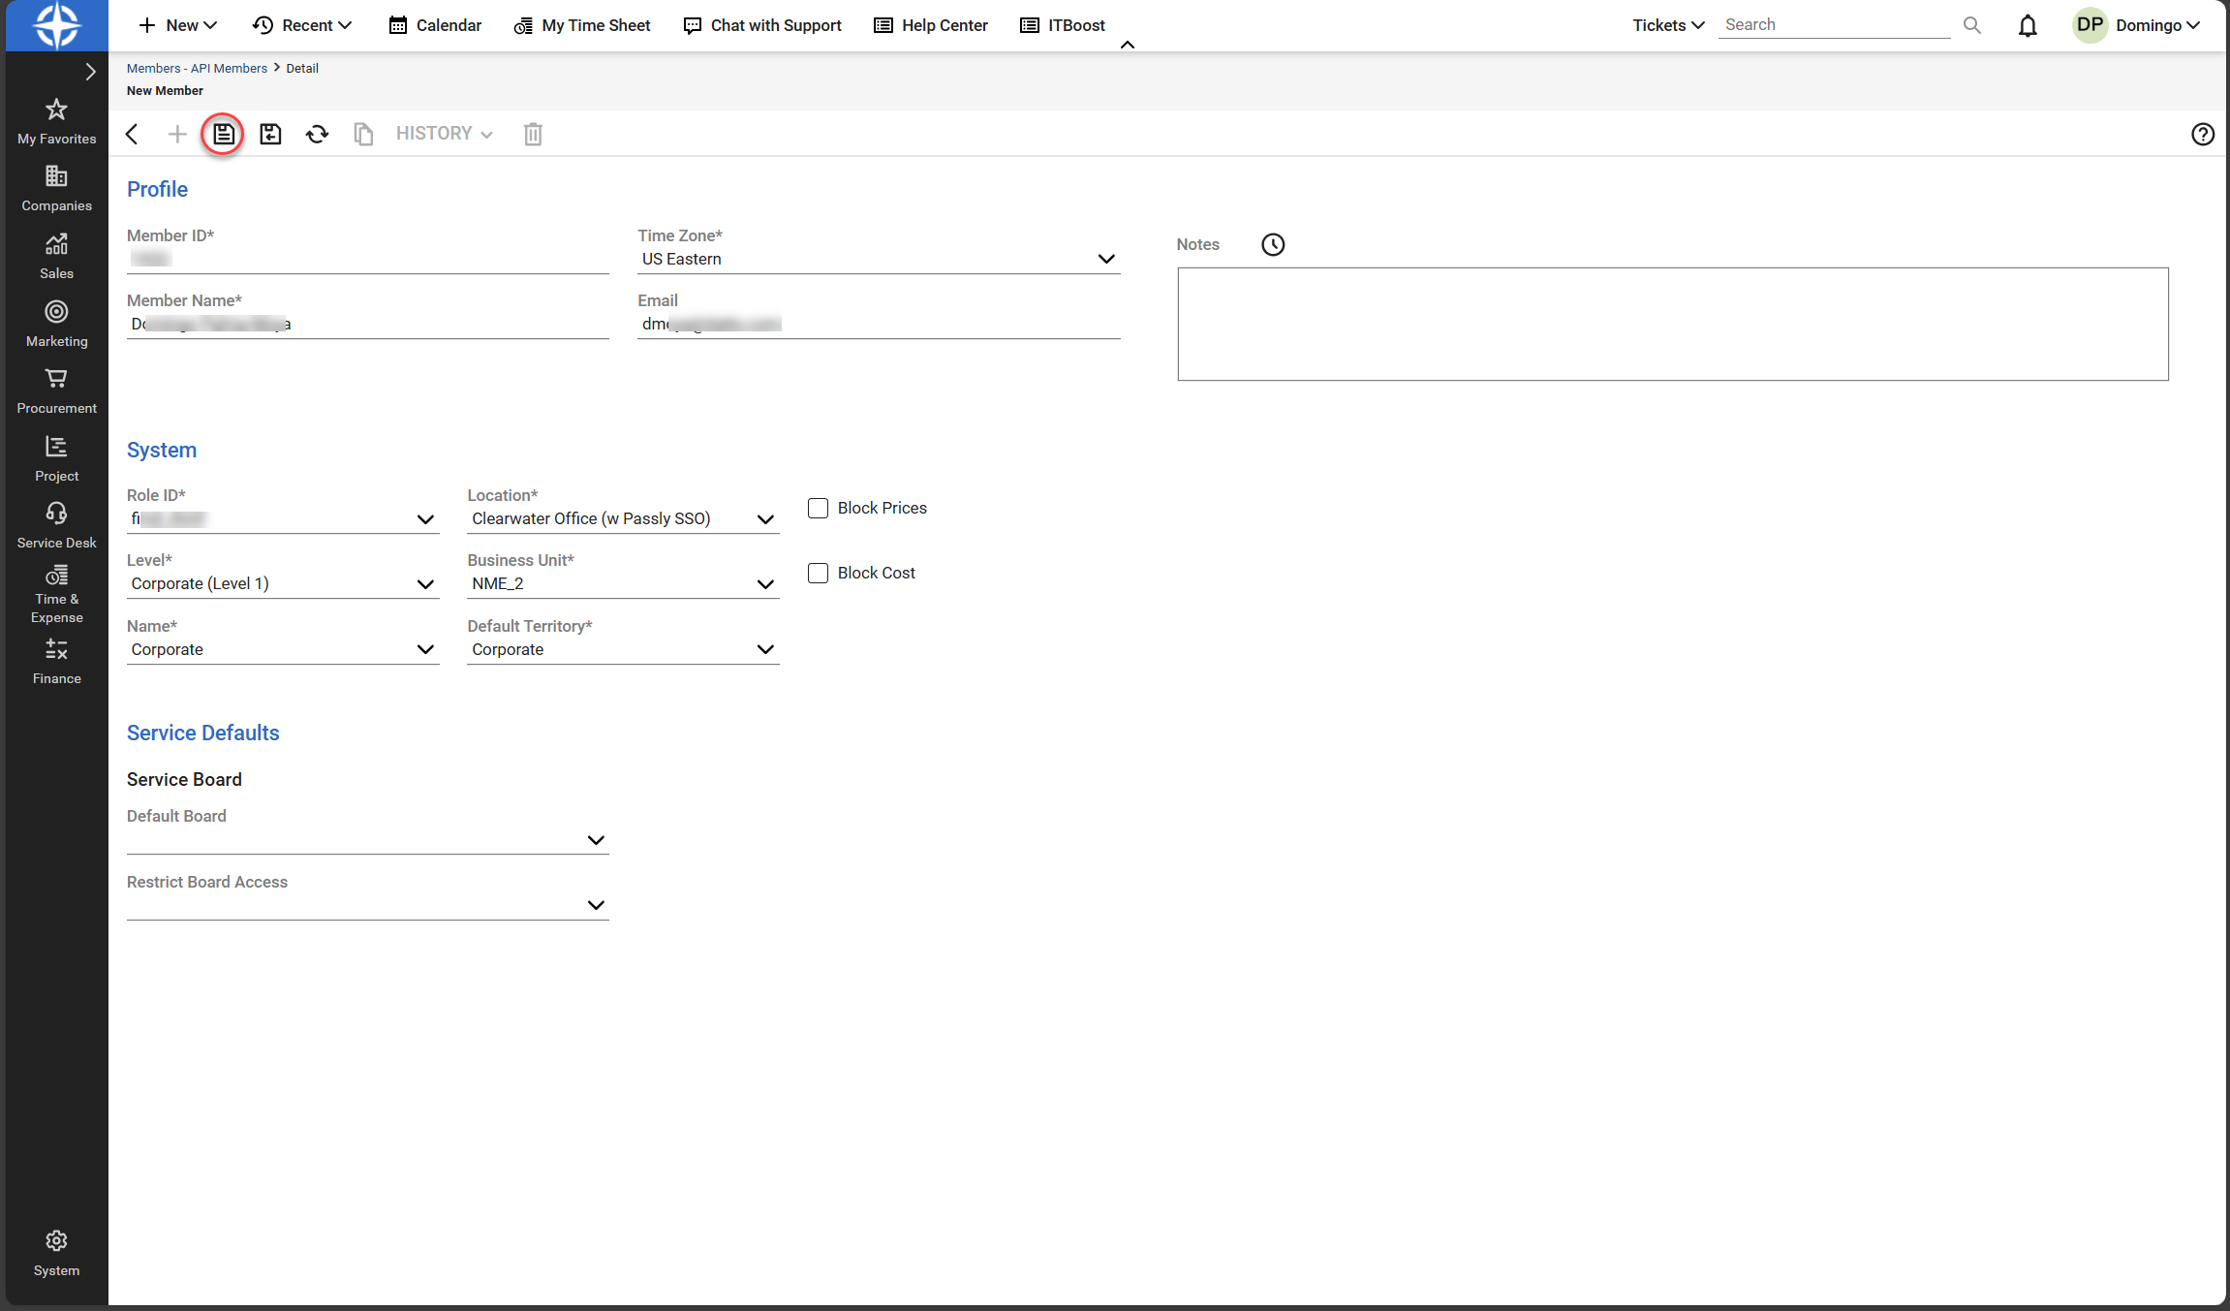Viewport: 2230px width, 1311px height.
Task: Click the Save icon in the toolbar
Action: tap(223, 134)
